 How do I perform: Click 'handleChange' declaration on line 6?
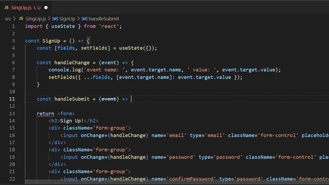click(x=72, y=63)
